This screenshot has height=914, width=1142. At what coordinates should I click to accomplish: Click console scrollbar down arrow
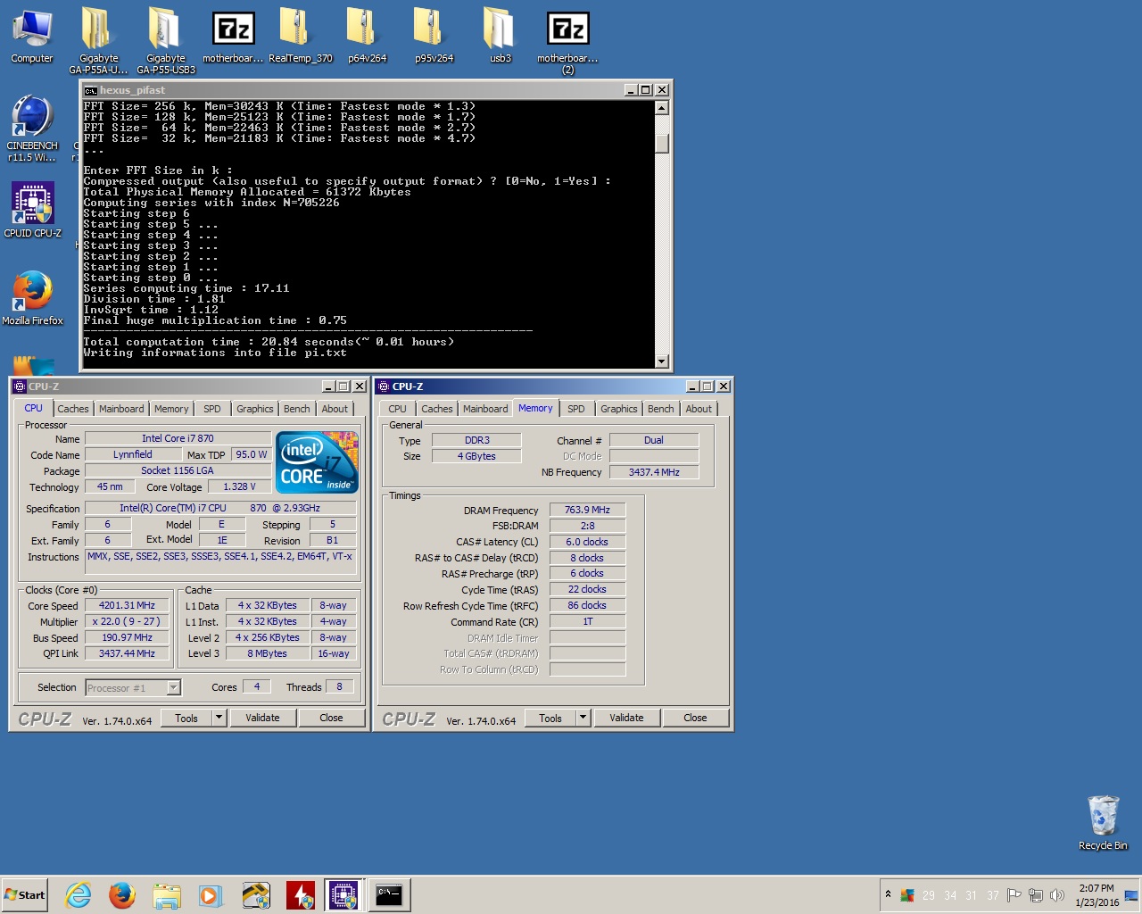(x=662, y=361)
